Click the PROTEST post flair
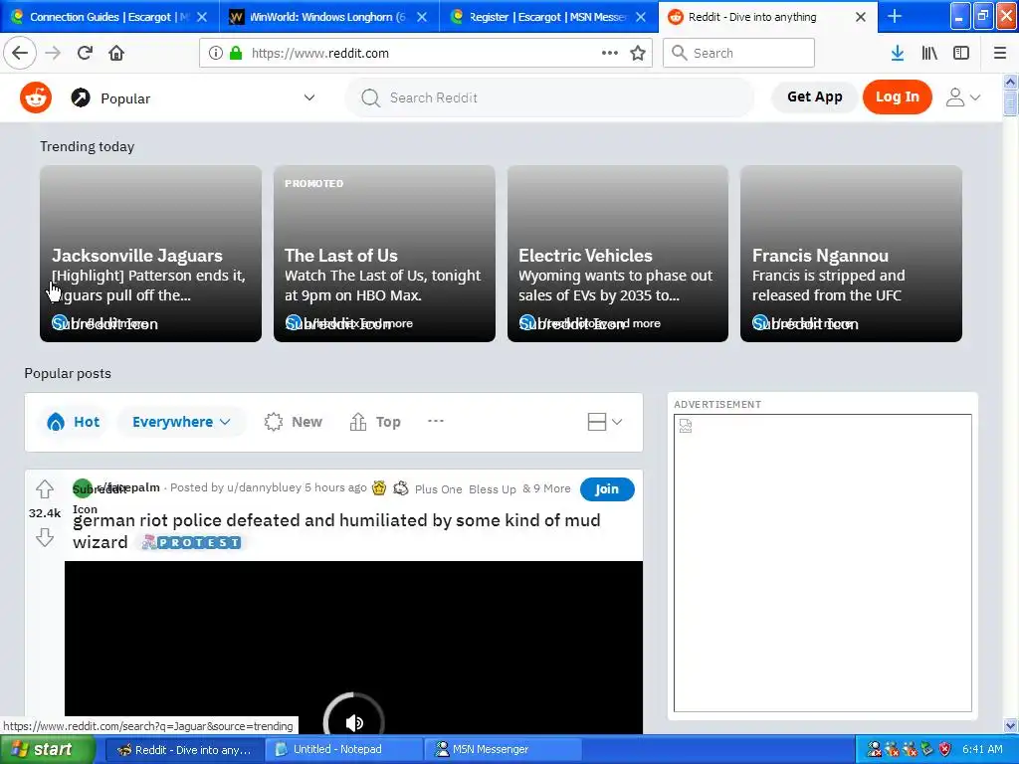1019x764 pixels. tap(192, 542)
